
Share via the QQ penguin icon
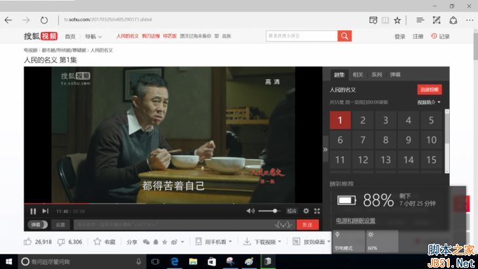point(156,242)
